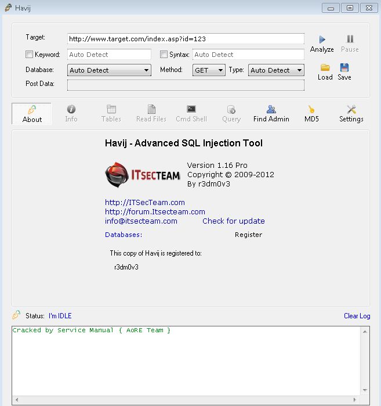This screenshot has width=381, height=406.
Task: Open the Cmd Shell tab
Action: click(x=191, y=114)
